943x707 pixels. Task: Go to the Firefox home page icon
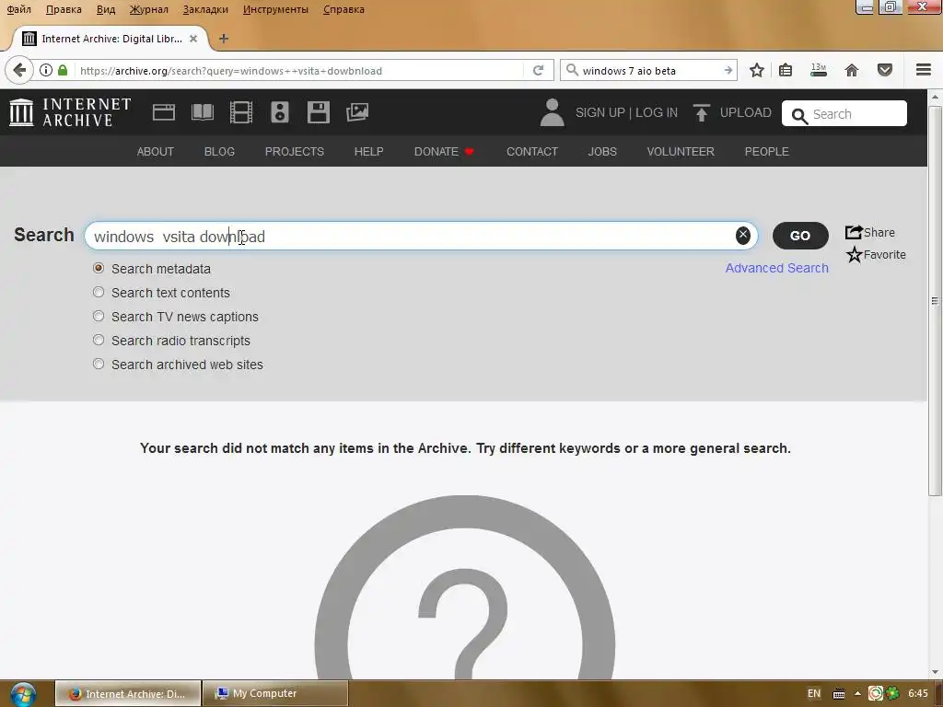(x=852, y=70)
